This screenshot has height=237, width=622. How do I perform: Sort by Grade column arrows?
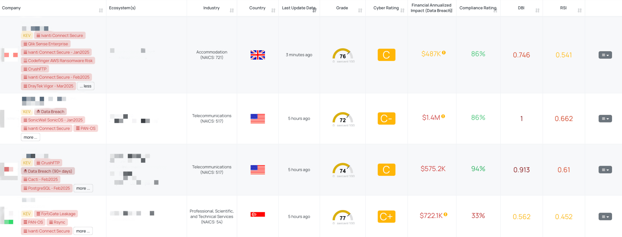[360, 11]
